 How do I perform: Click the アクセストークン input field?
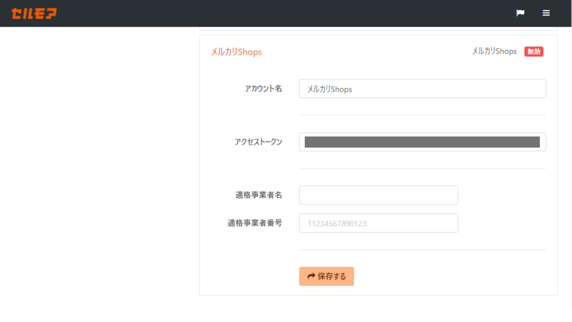click(x=422, y=142)
